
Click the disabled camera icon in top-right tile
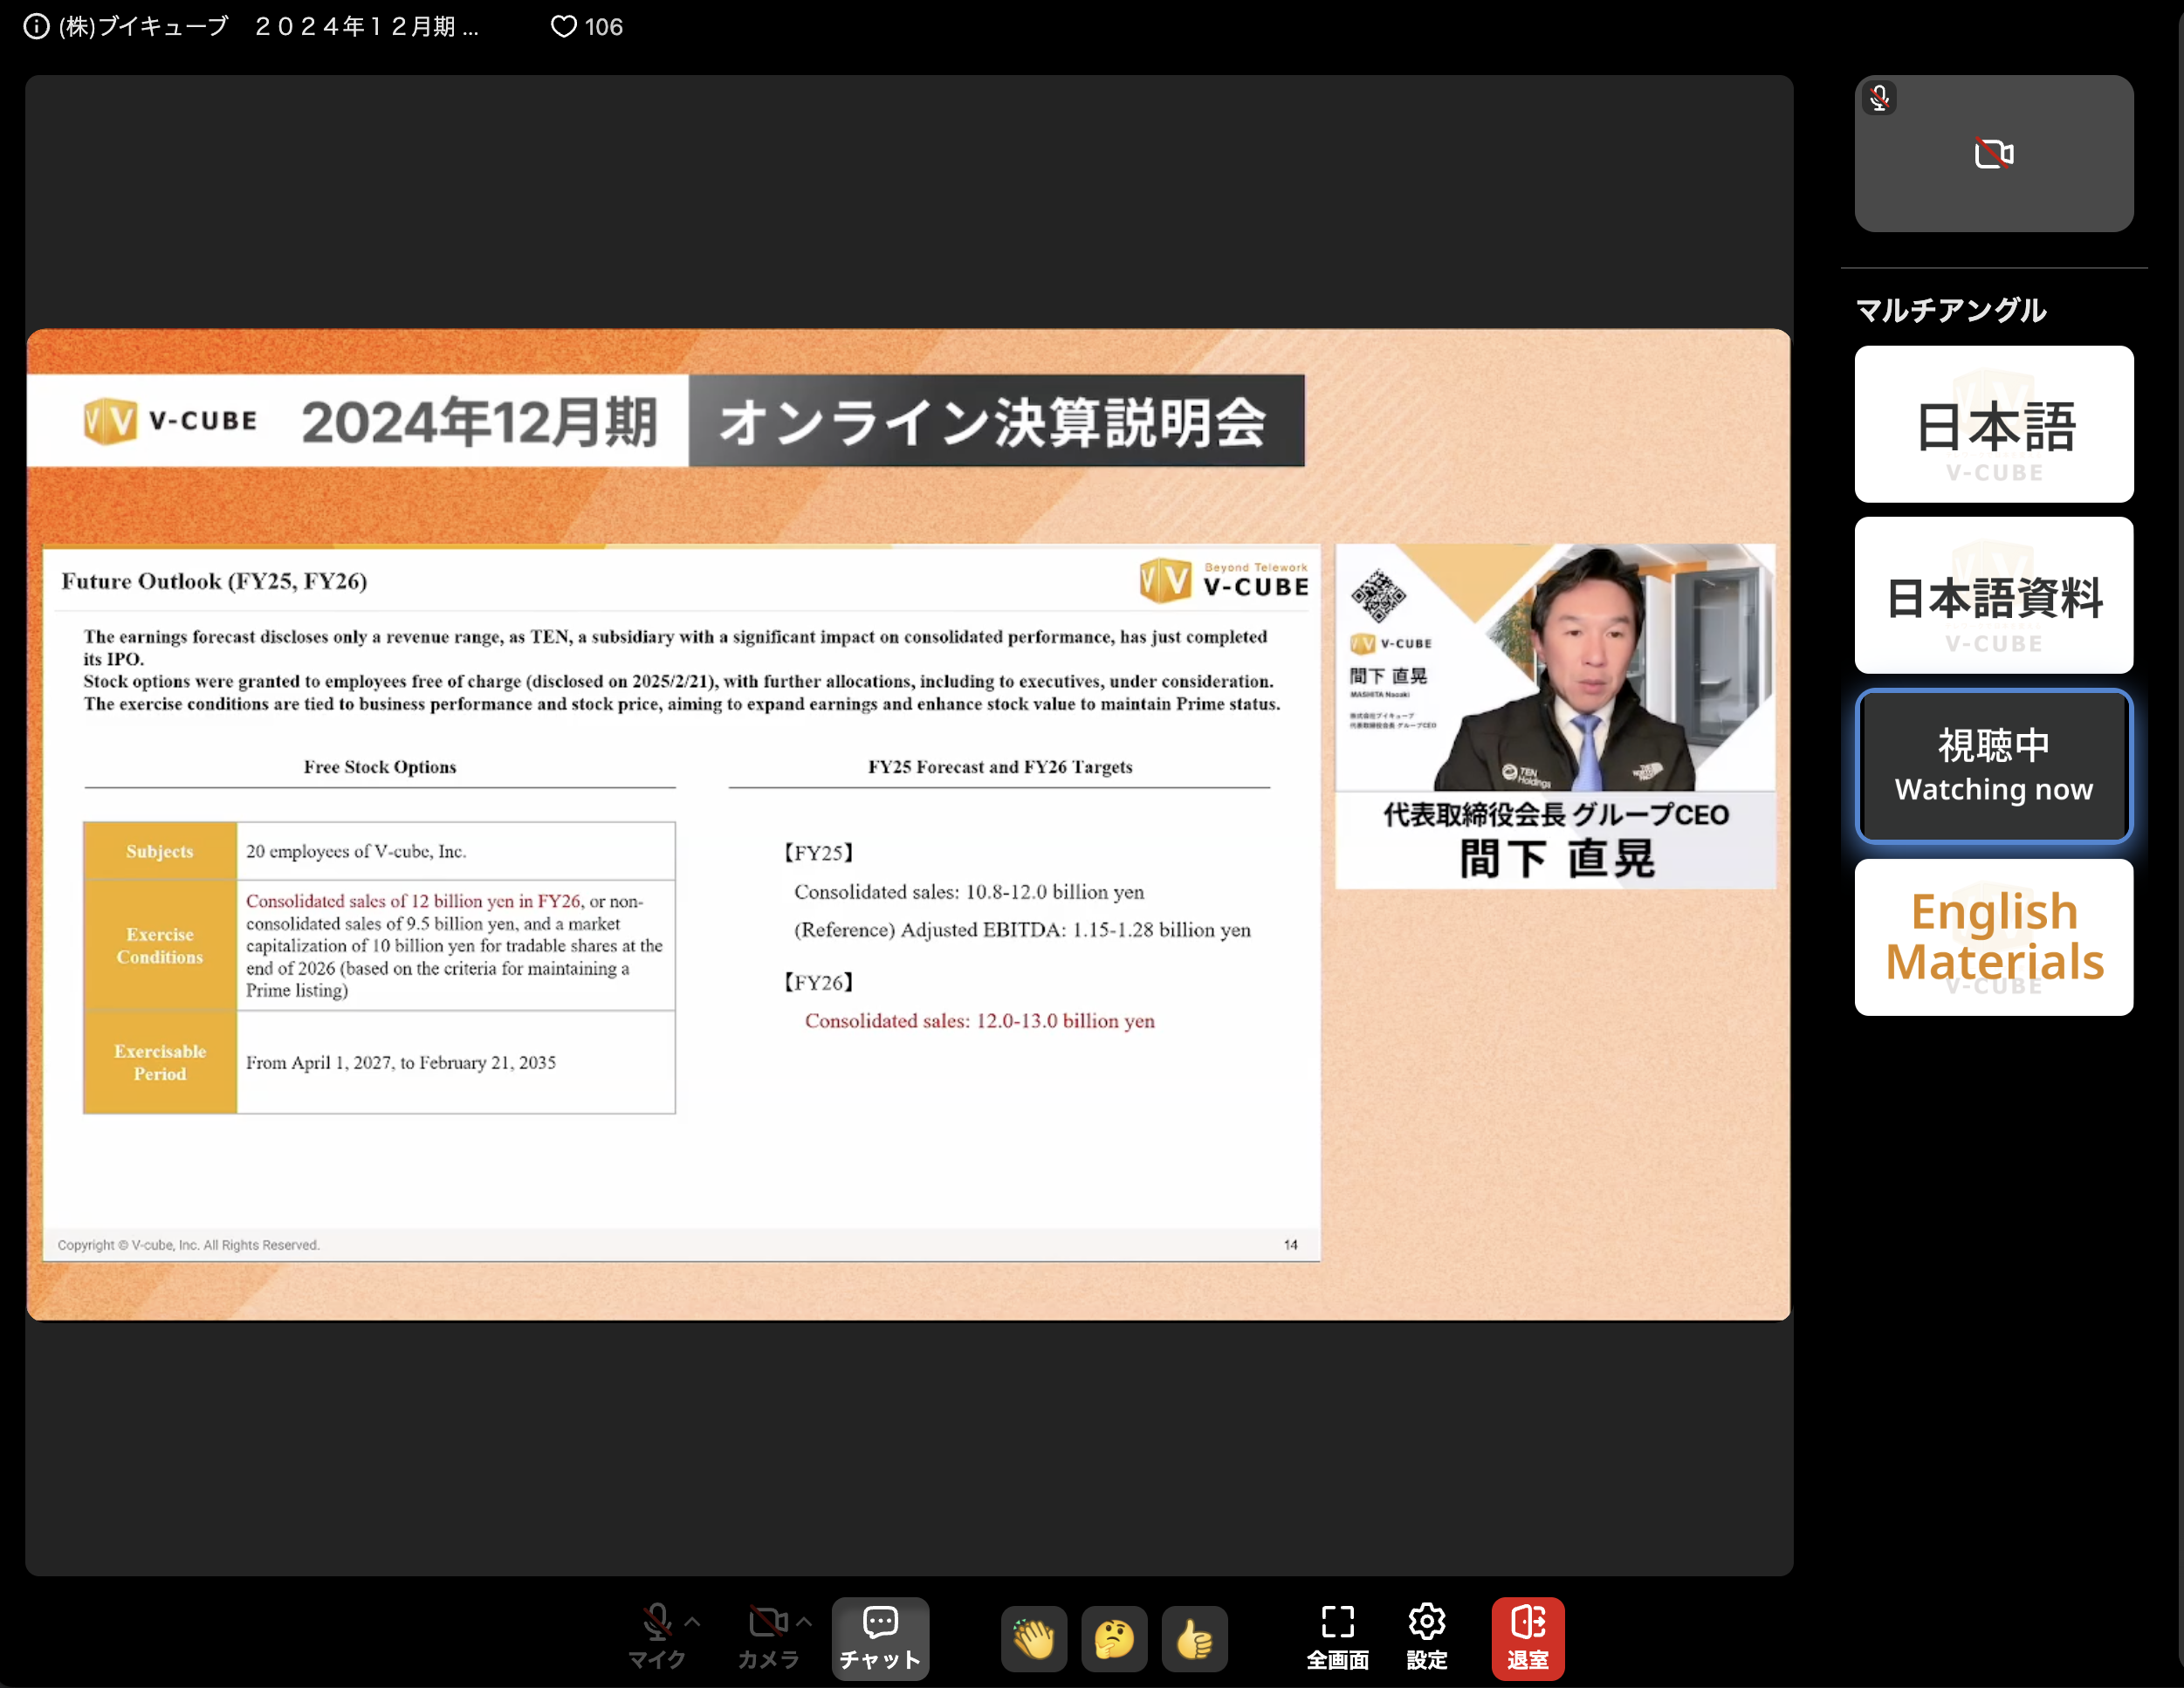(x=1992, y=153)
